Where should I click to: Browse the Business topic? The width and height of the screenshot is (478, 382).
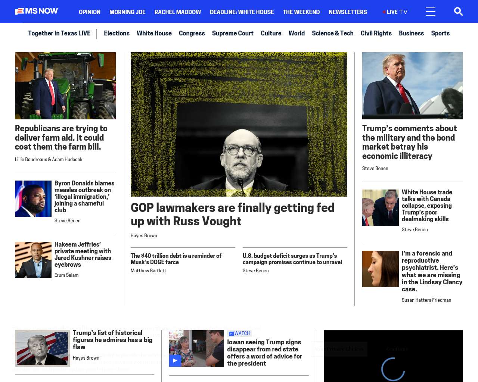[411, 33]
